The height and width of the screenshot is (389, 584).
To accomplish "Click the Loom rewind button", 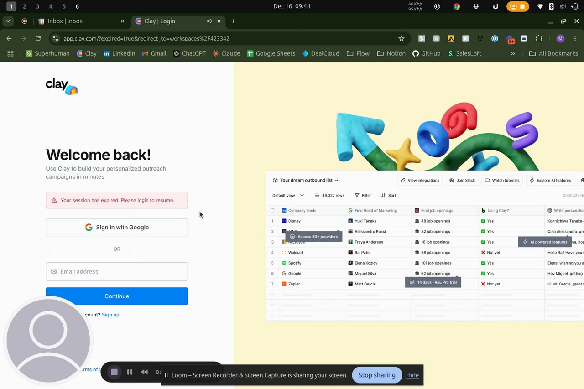I will point(144,372).
